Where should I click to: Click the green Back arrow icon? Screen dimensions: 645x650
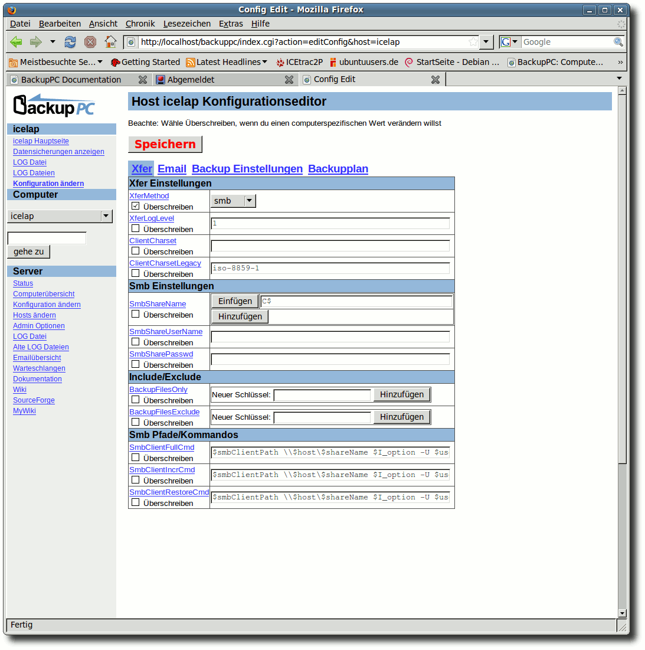point(16,42)
